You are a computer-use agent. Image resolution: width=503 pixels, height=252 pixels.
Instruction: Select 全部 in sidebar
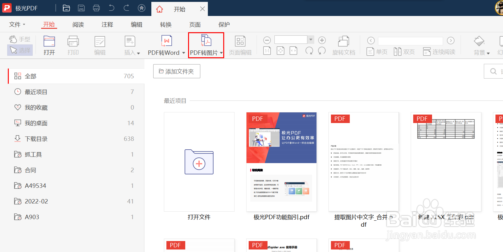point(76,76)
